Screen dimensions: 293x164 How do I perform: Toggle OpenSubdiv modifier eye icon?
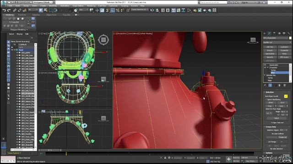265,65
